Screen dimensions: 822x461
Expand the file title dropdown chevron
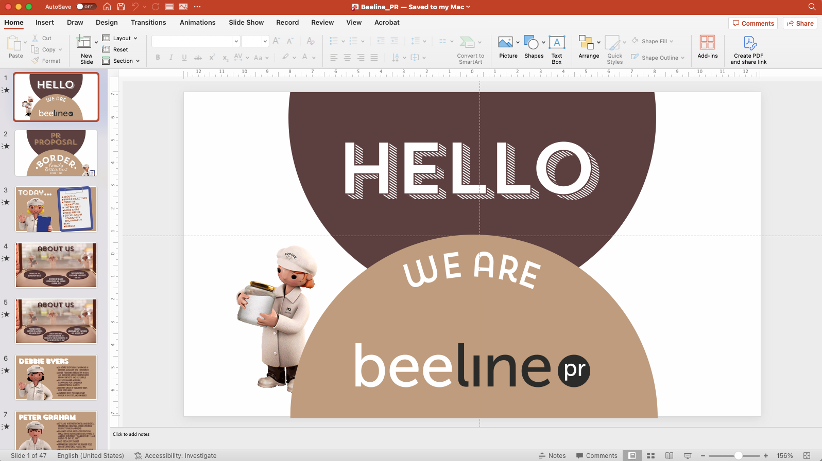click(468, 7)
